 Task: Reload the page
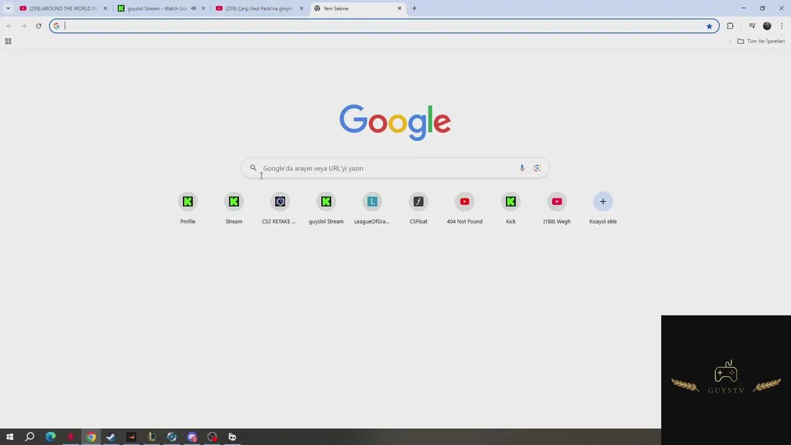pos(38,26)
